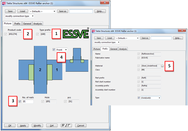Switch to the Picture tab in left window
Viewport: 188px width, 131px height.
tap(8, 24)
